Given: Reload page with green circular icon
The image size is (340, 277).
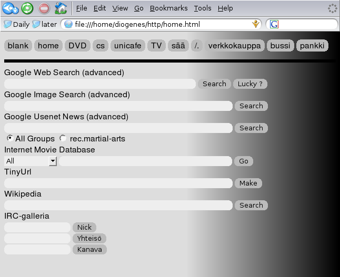Looking at the screenshot, I should tap(27, 8).
